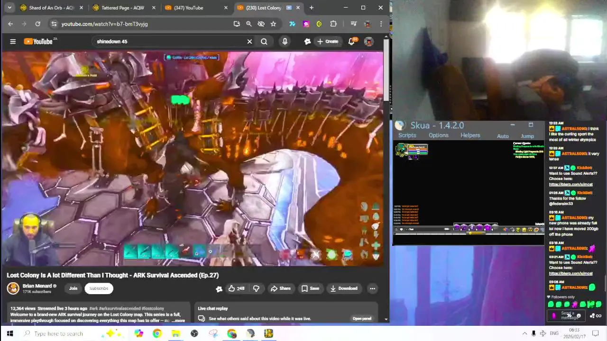607x341 pixels.
Task: Open the Windows Start menu
Action: (9, 333)
